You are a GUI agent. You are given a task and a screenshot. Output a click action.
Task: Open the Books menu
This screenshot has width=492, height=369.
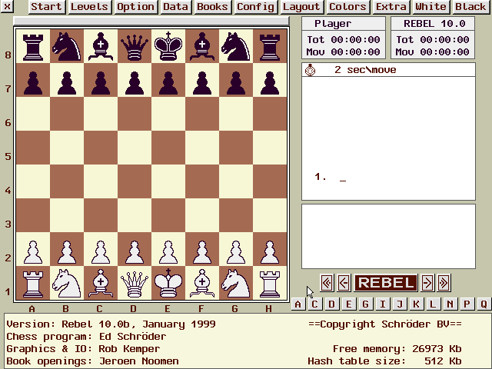pos(212,7)
